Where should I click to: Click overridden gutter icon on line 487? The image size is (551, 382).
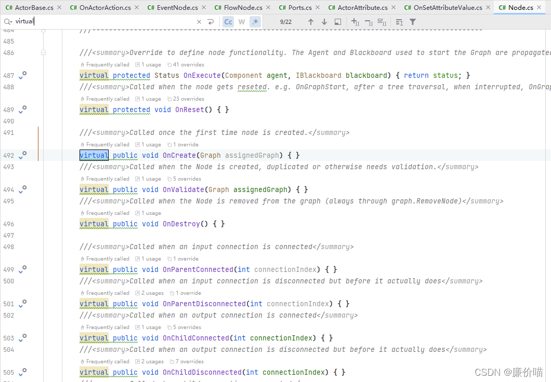22,75
